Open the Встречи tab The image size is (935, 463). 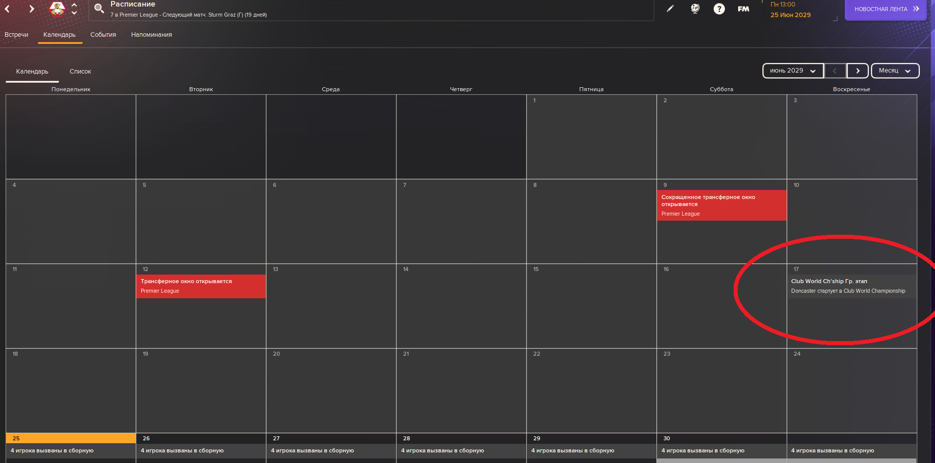coord(16,35)
